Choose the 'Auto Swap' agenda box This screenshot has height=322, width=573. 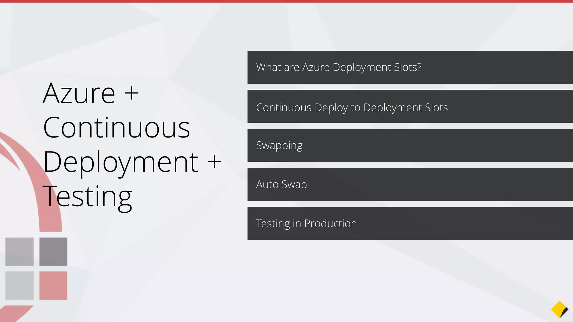click(x=410, y=184)
